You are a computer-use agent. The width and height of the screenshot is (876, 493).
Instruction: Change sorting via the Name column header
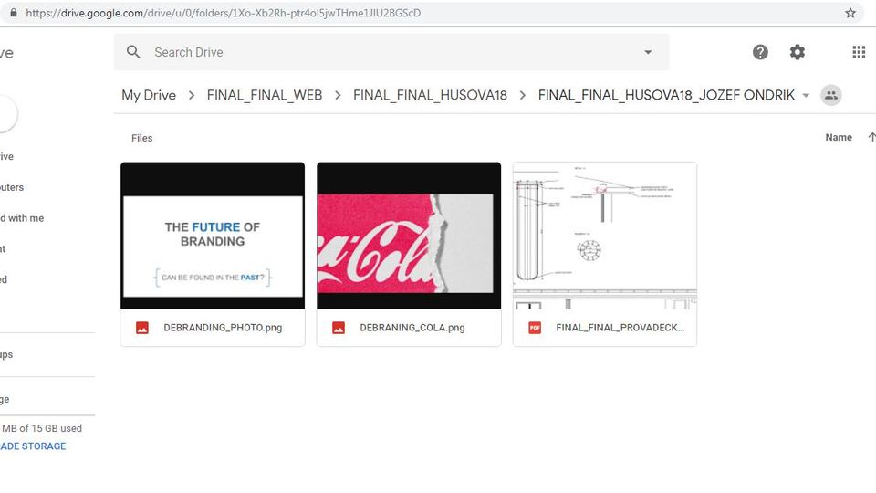tap(838, 138)
